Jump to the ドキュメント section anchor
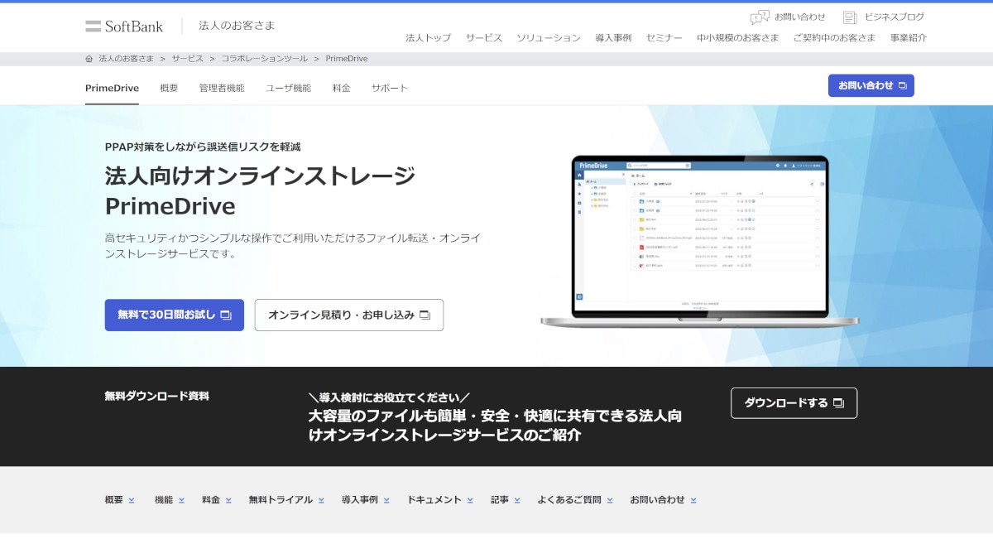Screen dimensions: 993x539 (x=439, y=500)
